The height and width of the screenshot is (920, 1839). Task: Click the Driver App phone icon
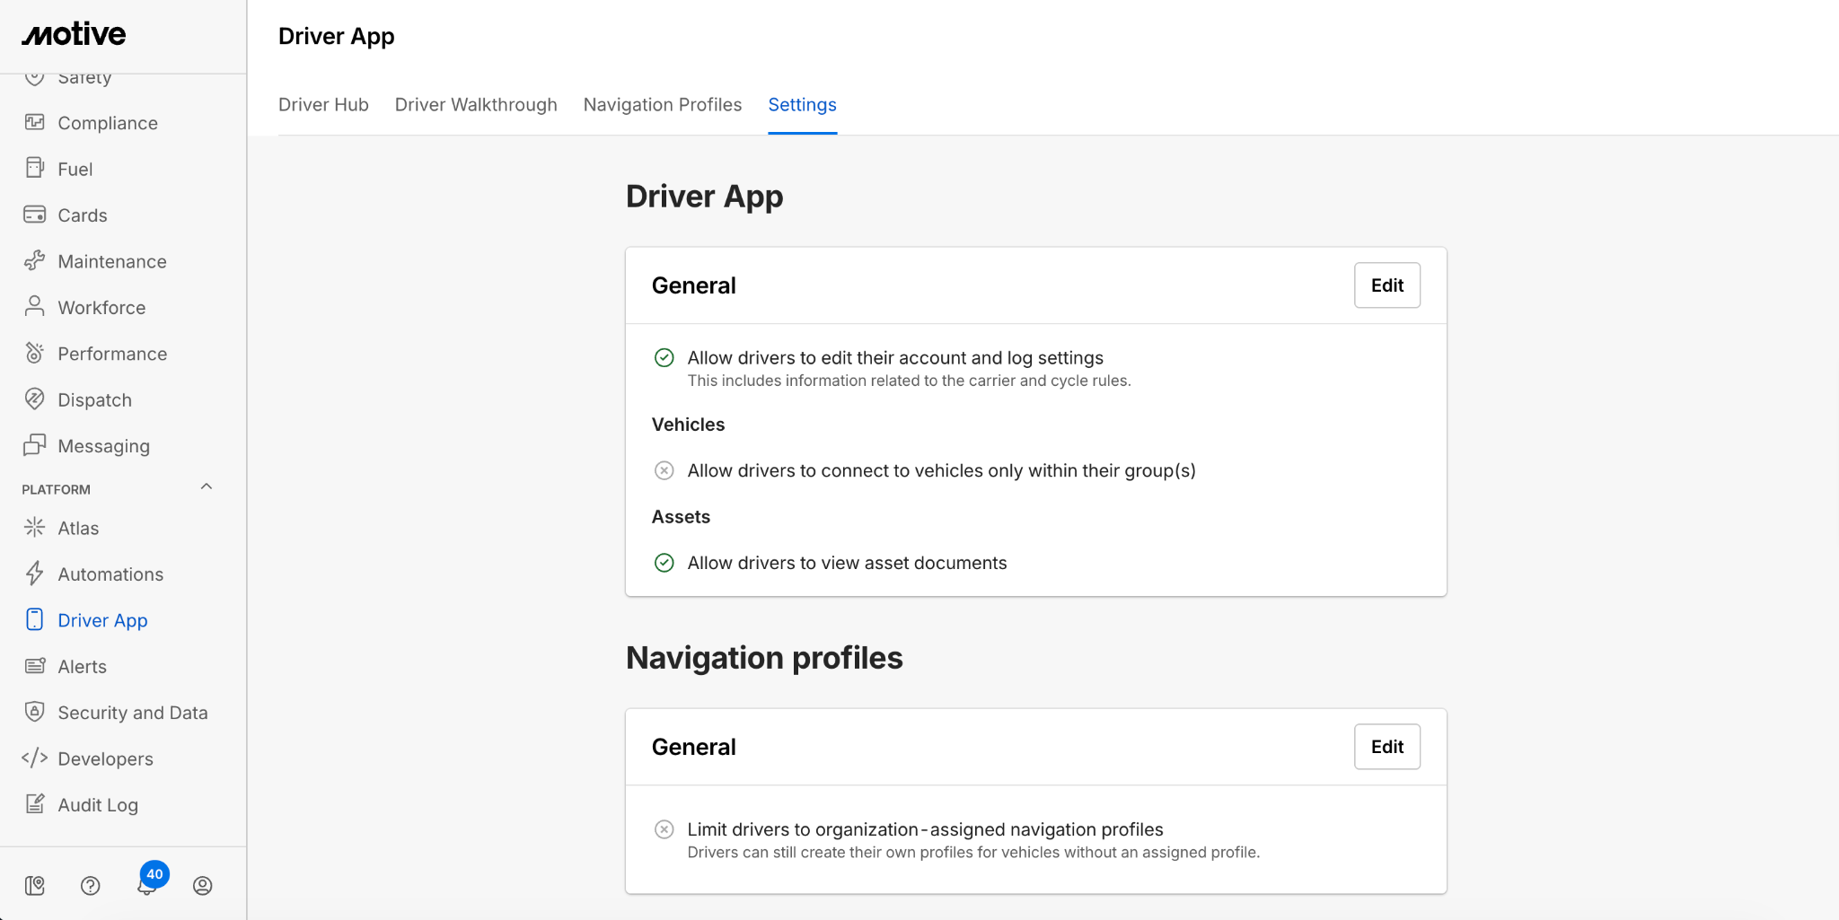(x=35, y=619)
